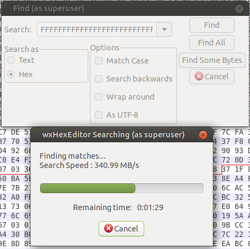The height and width of the screenshot is (249, 250).
Task: Close the Find dialog window
Action: click(x=239, y=8)
